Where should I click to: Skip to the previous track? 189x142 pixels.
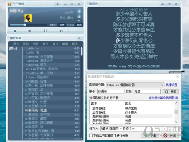tap(29, 31)
